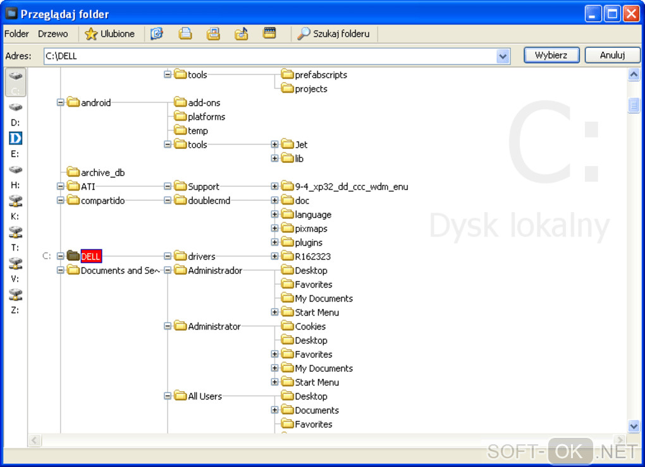Open the Folder menu

16,33
